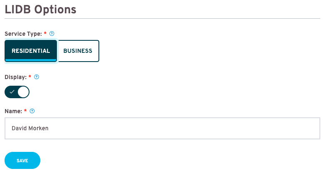The image size is (329, 176).
Task: Click red asterisk next to Service Type
Action: pyautogui.click(x=45, y=33)
